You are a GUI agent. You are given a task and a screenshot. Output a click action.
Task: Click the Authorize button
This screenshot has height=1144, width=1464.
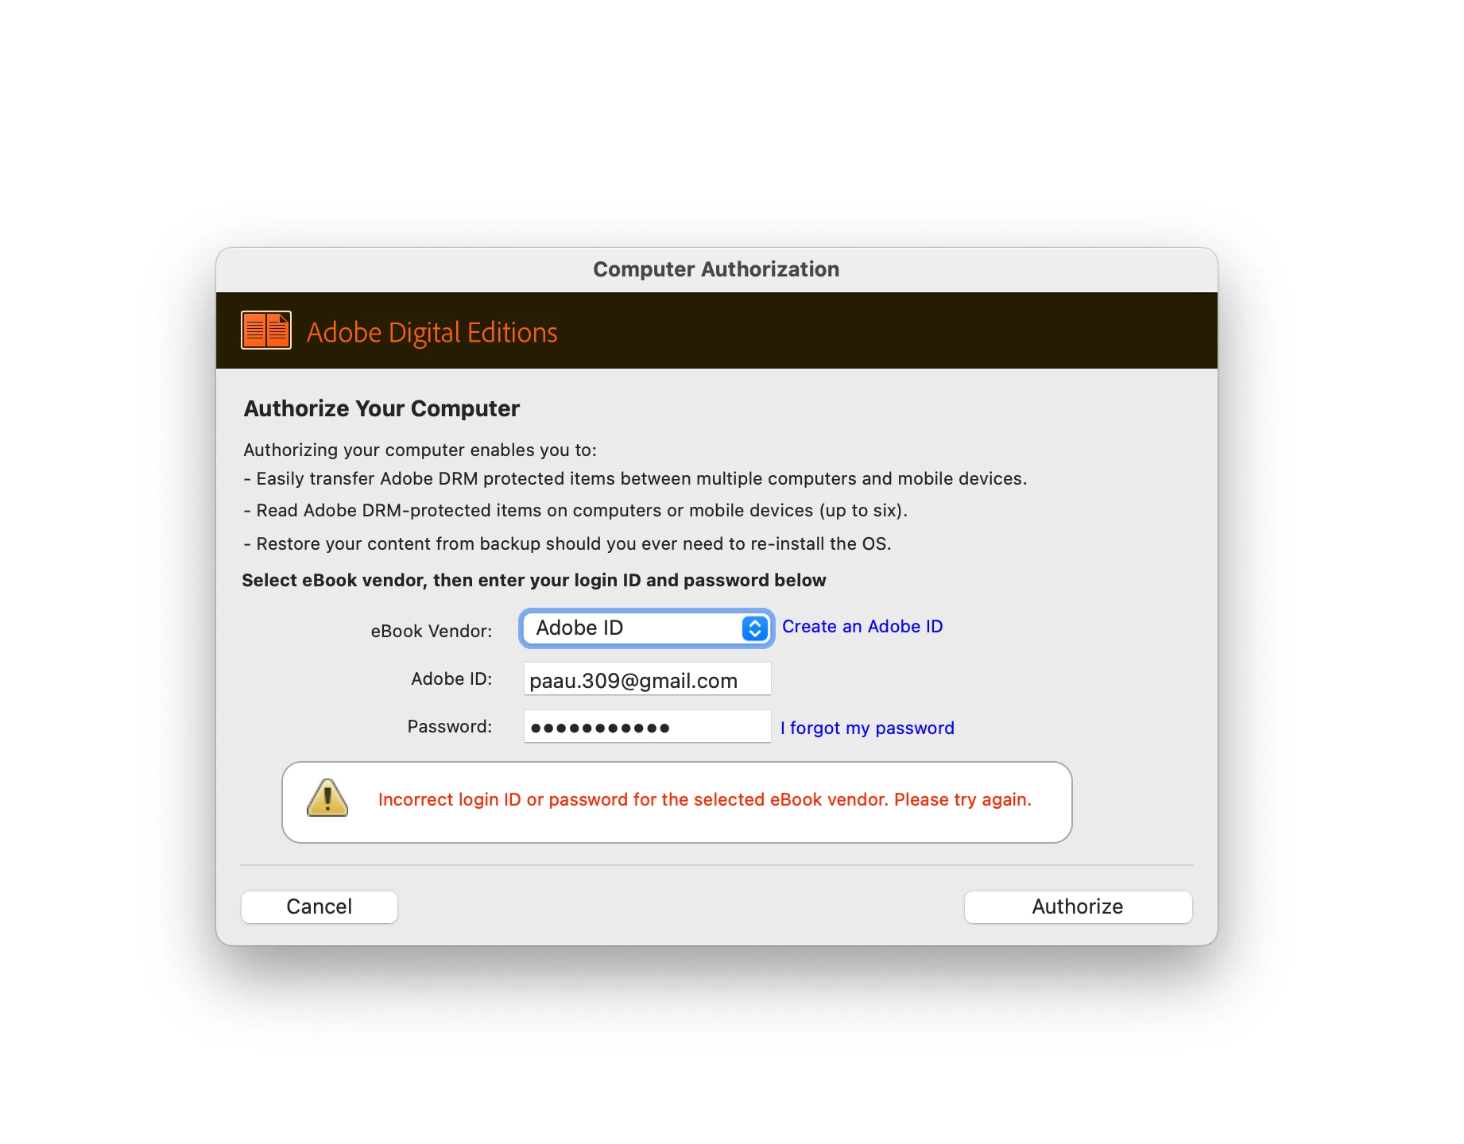click(x=1078, y=906)
